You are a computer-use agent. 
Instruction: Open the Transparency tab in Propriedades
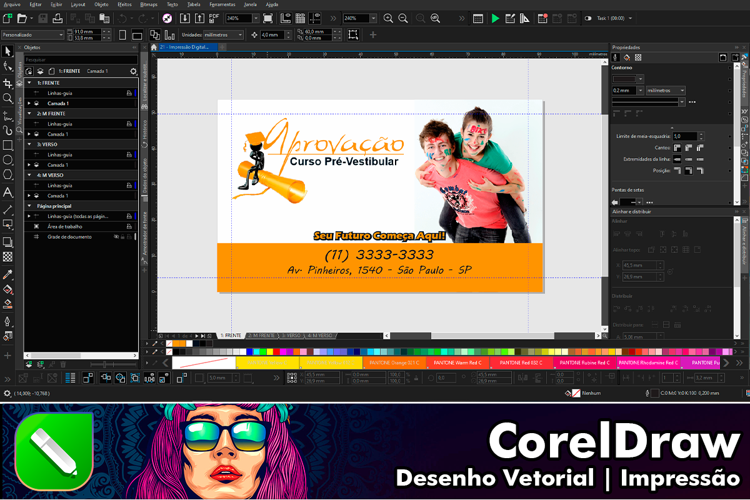tap(637, 57)
